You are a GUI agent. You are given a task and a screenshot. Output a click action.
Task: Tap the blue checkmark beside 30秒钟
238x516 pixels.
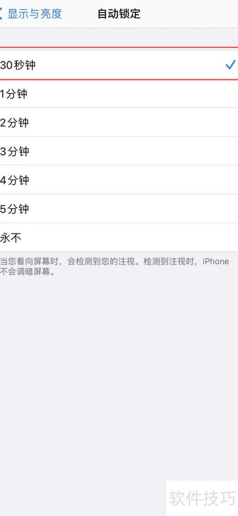pos(230,65)
